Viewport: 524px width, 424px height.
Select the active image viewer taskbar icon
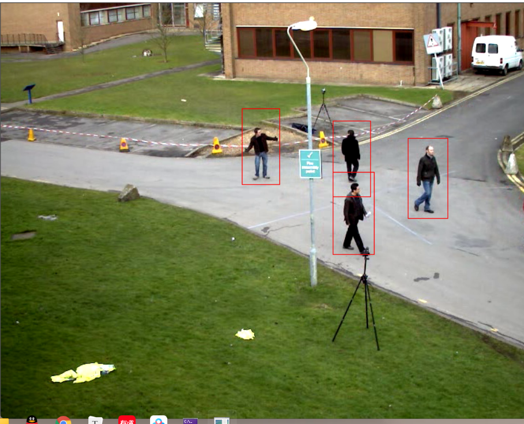(222, 421)
